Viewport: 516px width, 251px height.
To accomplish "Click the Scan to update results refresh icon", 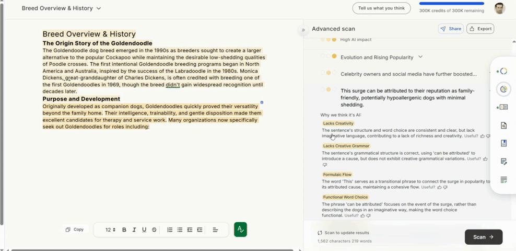I will 320,233.
